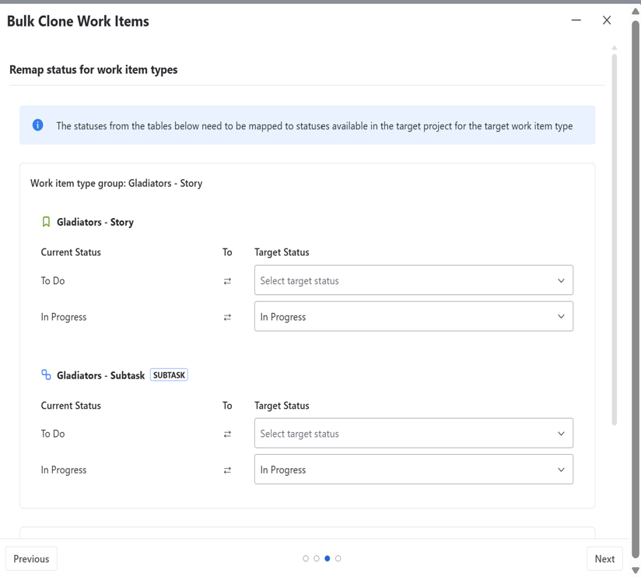The width and height of the screenshot is (641, 577).
Task: Open Subtask To Do target status dropdown
Action: click(x=413, y=434)
